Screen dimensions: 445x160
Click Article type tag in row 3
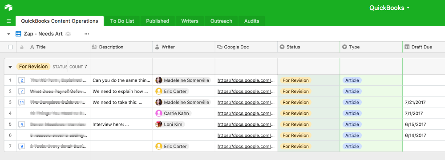tap(352, 102)
